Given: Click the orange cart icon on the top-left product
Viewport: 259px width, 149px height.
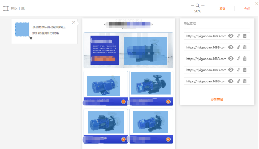Looking at the screenshot, I should point(123,101).
